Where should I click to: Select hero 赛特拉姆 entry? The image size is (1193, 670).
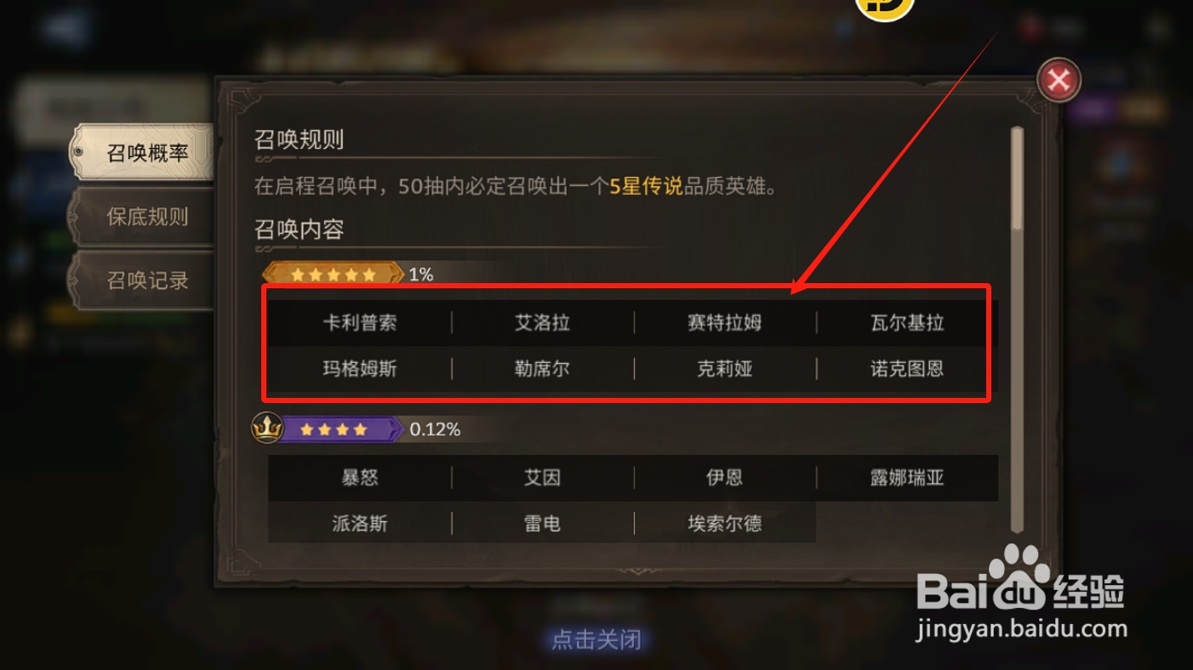(x=724, y=323)
